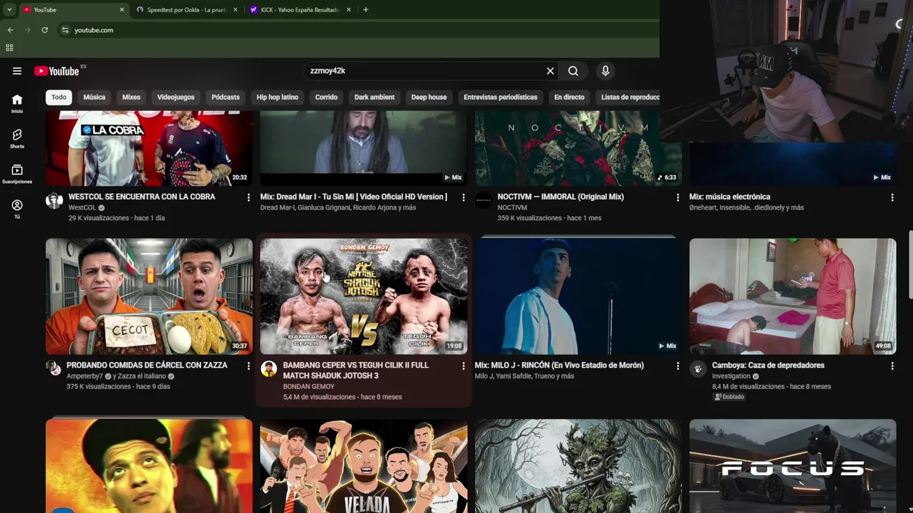Click the search magnifier button
This screenshot has width=913, height=513.
[x=573, y=71]
